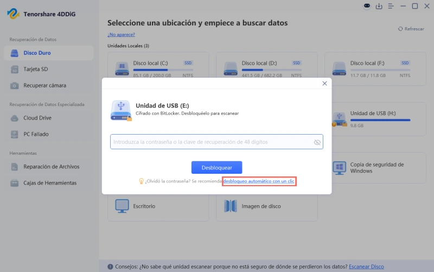Open Copia de seguridad de Windows
Image resolution: width=434 pixels, height=272 pixels.
coord(379,168)
